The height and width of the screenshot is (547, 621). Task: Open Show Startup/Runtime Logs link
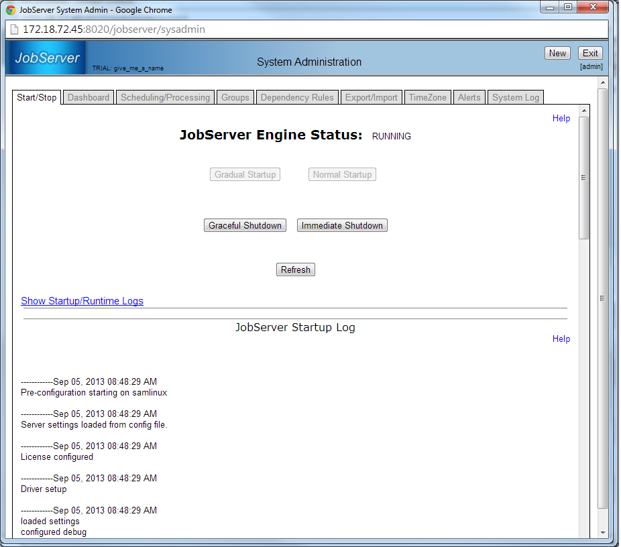click(x=82, y=301)
